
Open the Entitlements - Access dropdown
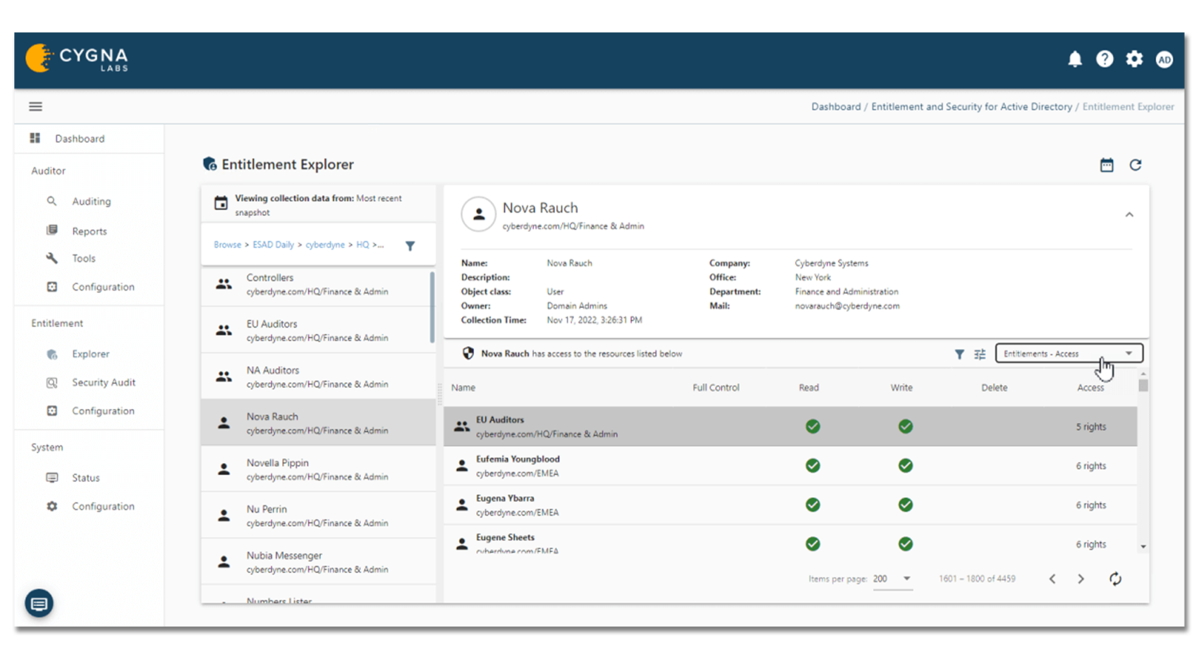(1068, 354)
